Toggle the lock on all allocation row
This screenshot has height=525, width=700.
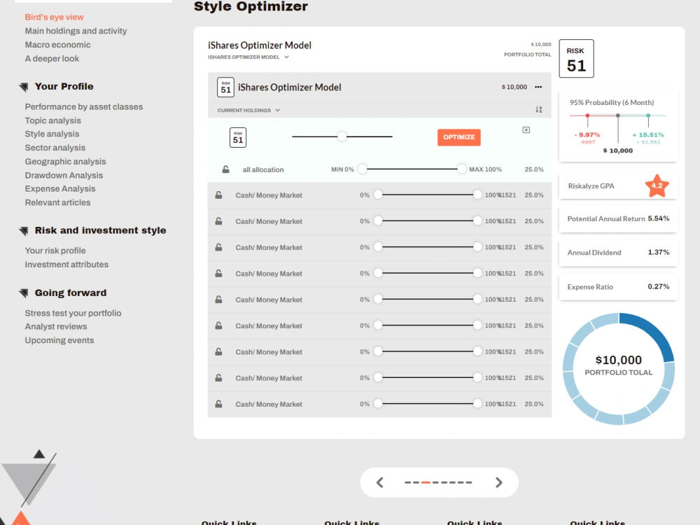(226, 169)
